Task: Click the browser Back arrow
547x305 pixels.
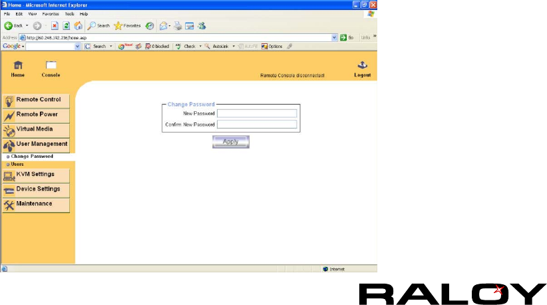Action: [x=9, y=25]
